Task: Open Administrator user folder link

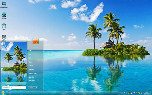Action: point(33,47)
